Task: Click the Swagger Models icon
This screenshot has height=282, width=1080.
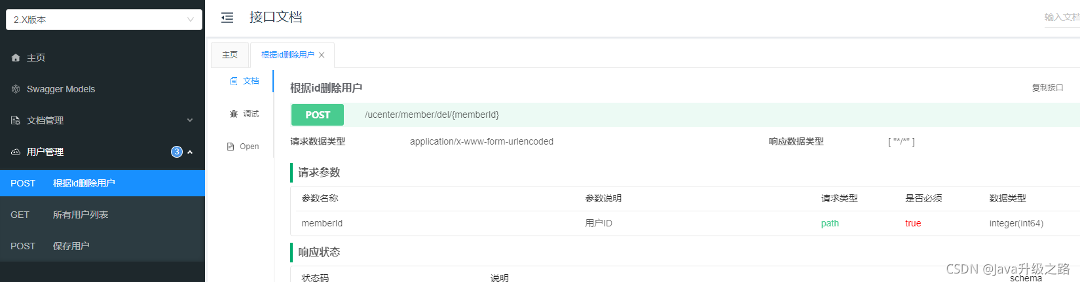Action: (16, 89)
